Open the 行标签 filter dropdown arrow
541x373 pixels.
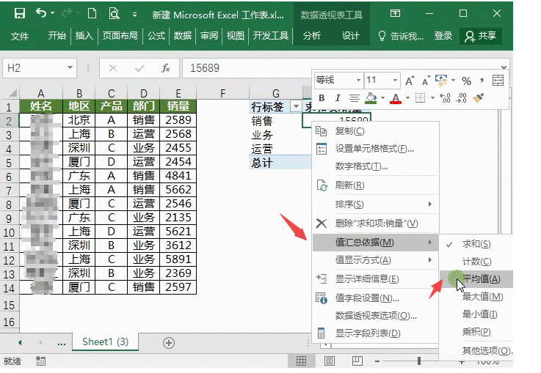(x=294, y=106)
